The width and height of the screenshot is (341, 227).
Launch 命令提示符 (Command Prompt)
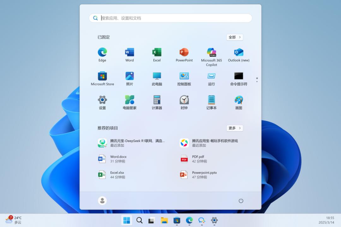pos(238,77)
